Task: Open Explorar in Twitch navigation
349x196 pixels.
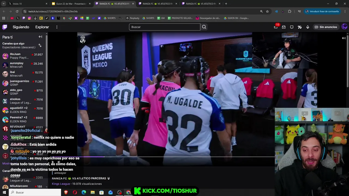Action: [42, 27]
